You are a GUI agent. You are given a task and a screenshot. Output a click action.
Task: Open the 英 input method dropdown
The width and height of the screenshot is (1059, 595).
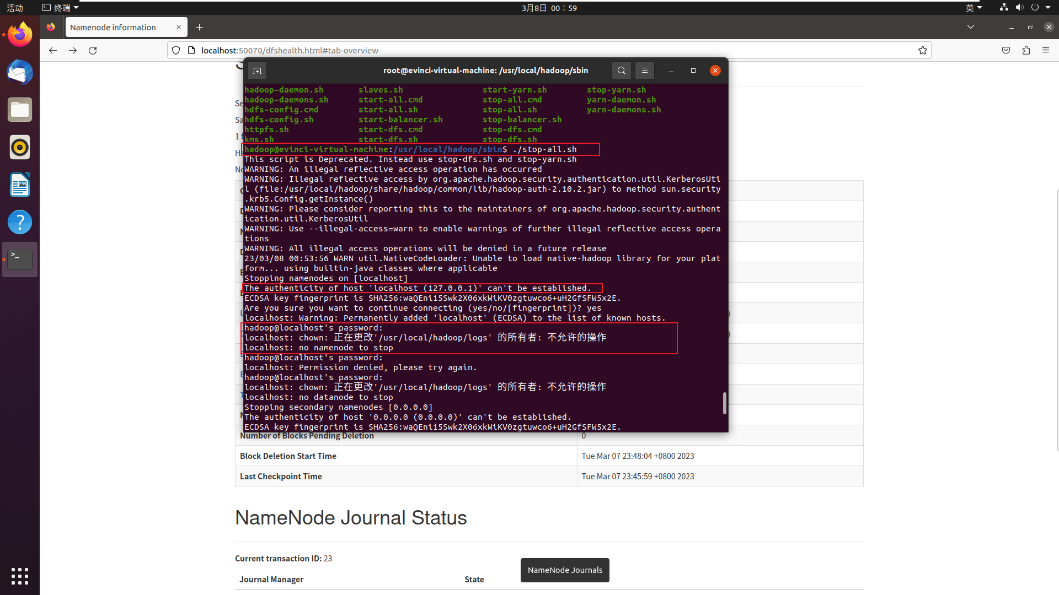[974, 8]
